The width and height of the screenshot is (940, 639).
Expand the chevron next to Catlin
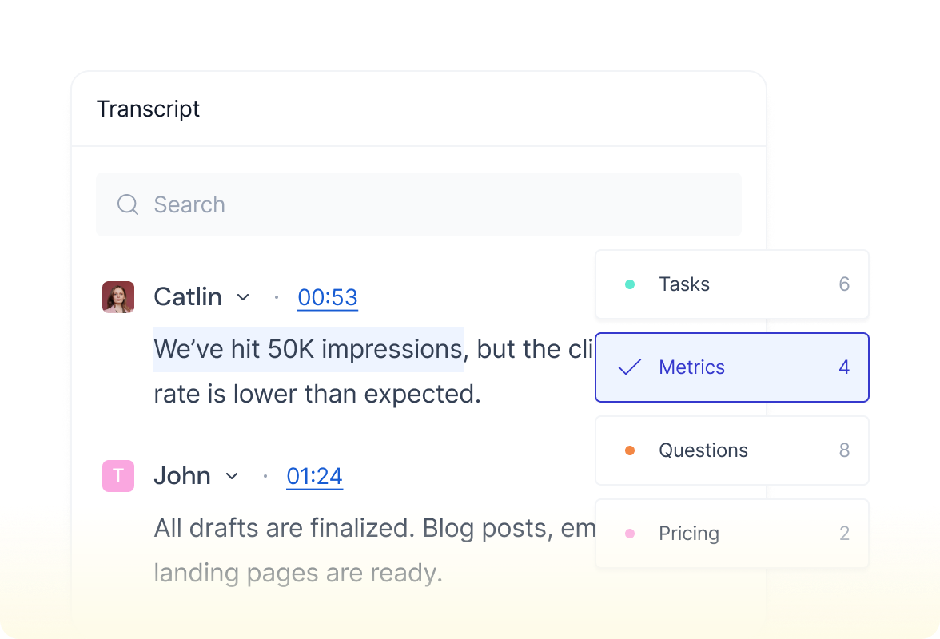[243, 297]
